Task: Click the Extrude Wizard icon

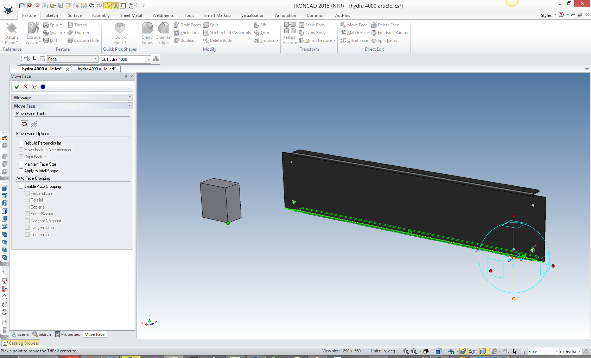Action: point(33,28)
